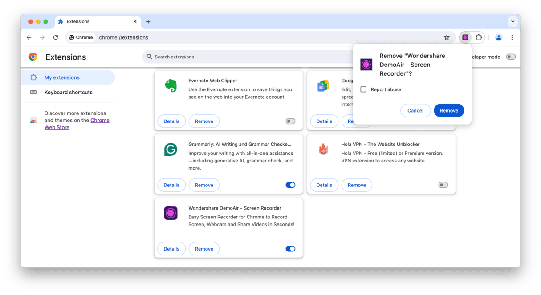Turn on the Hola VPN toggle
Image resolution: width=541 pixels, height=295 pixels.
coord(443,185)
